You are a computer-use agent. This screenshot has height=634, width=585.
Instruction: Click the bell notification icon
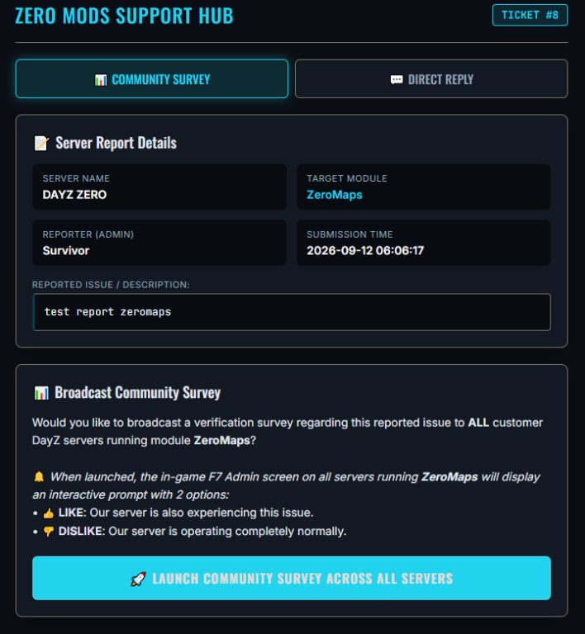coord(39,477)
